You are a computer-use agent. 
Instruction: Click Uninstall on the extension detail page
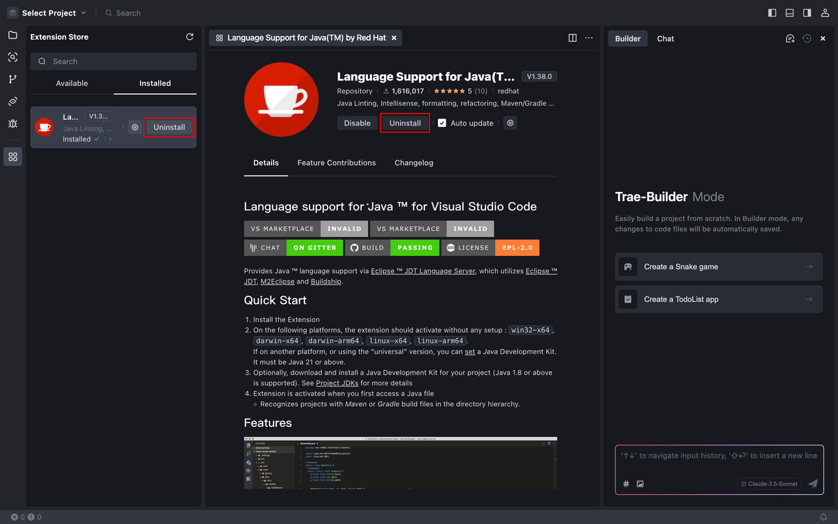click(x=405, y=122)
